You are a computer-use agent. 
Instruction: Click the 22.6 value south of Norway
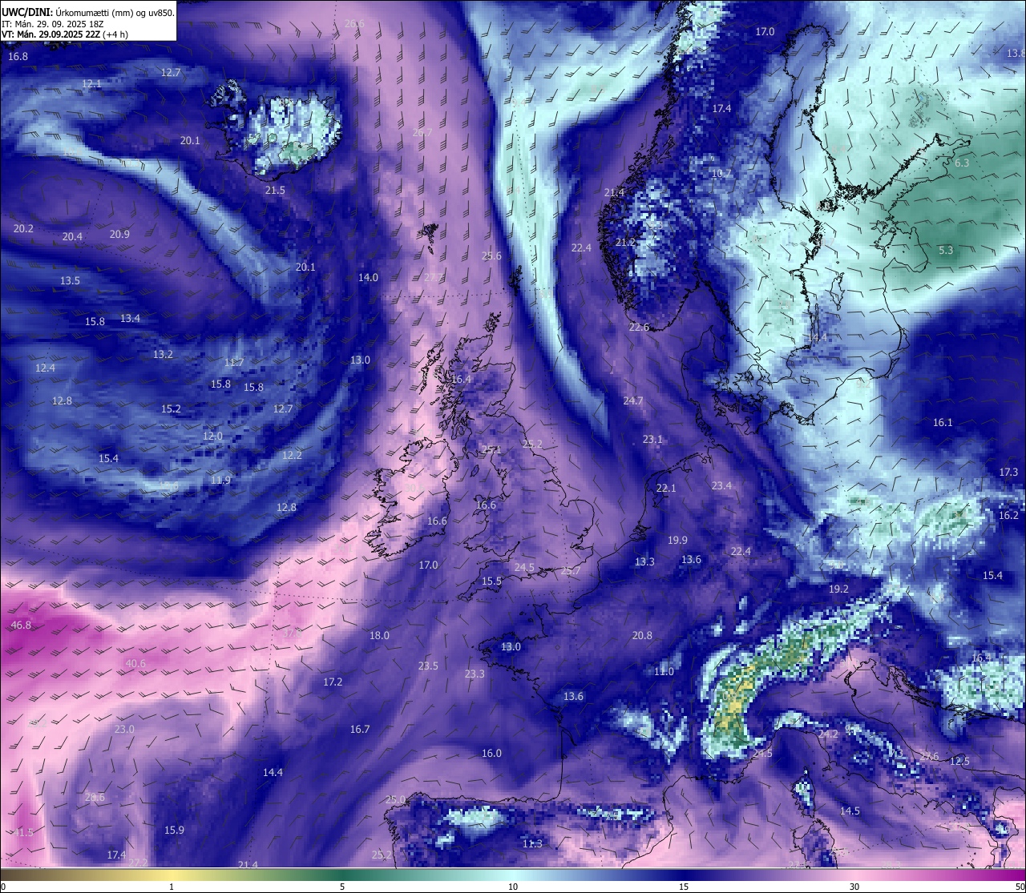tap(639, 327)
